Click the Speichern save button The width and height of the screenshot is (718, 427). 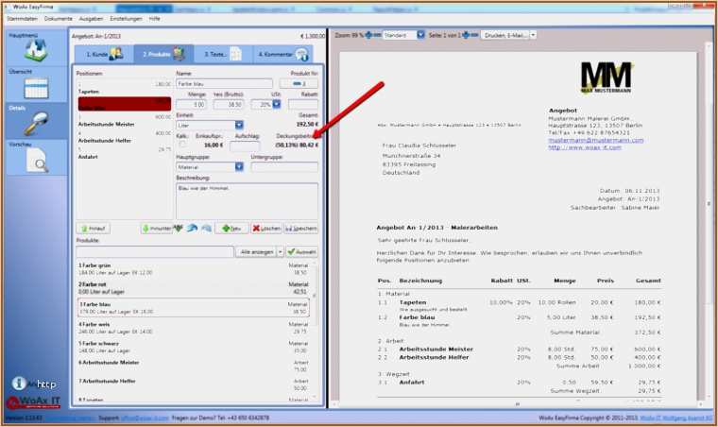302,229
